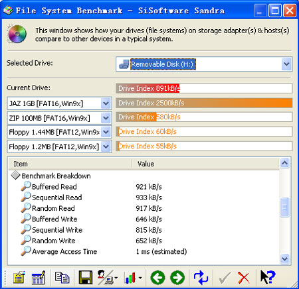Open the JAZ 1GB reference drive dropdown
Screen dimensions: 299x289
(106, 103)
